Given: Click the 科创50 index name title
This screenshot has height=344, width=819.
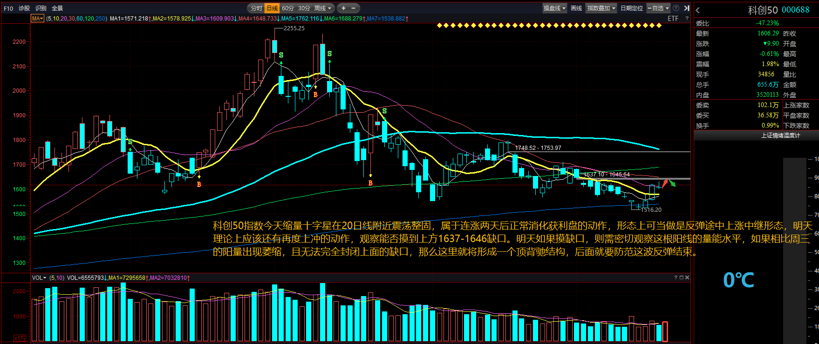Looking at the screenshot, I should pyautogui.click(x=763, y=10).
